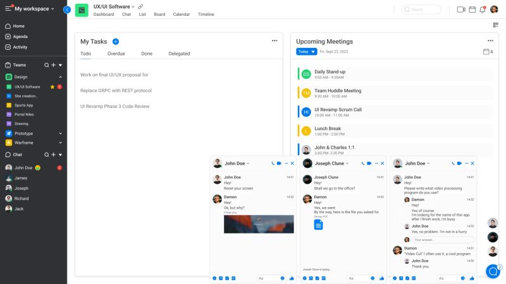Show the Overdue tasks tab

pos(116,54)
